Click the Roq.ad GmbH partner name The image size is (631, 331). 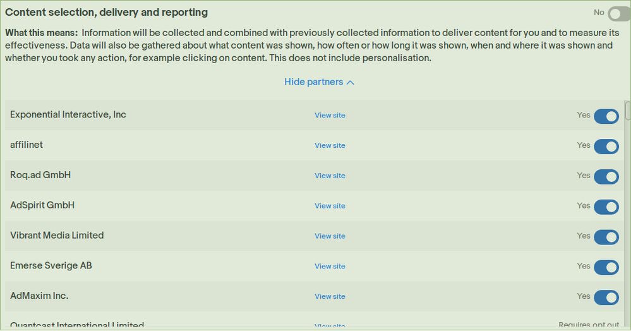[40, 175]
